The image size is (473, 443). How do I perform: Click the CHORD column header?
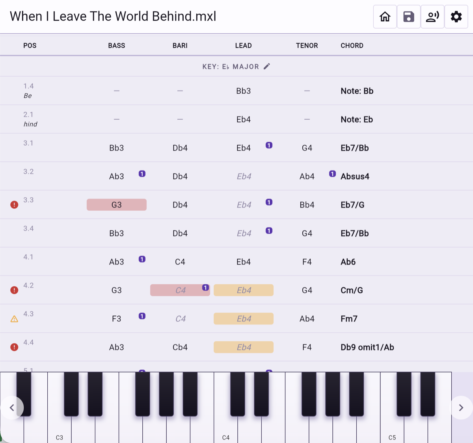352,46
